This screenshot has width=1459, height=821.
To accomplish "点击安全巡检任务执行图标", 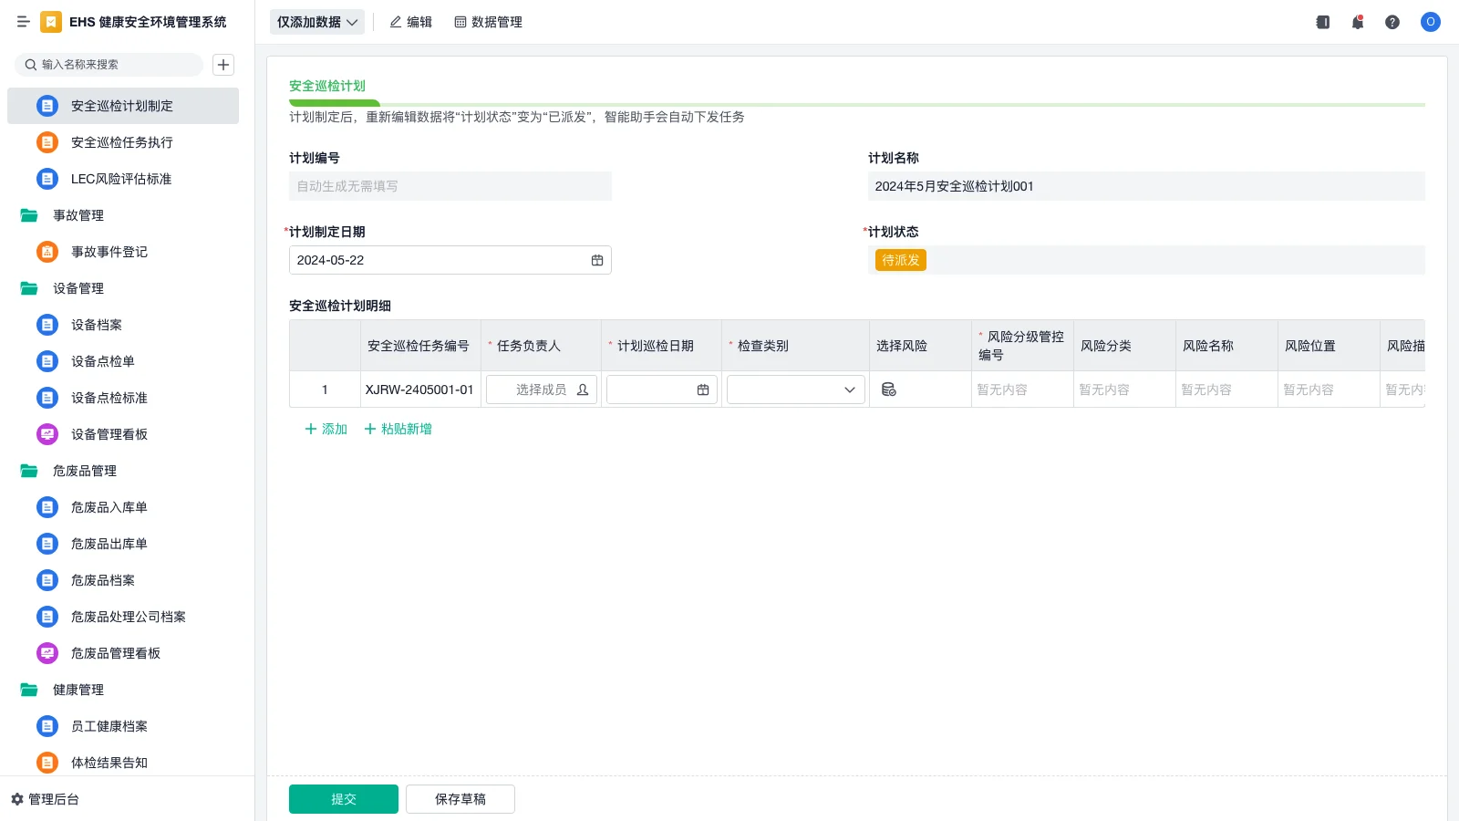I will point(47,142).
